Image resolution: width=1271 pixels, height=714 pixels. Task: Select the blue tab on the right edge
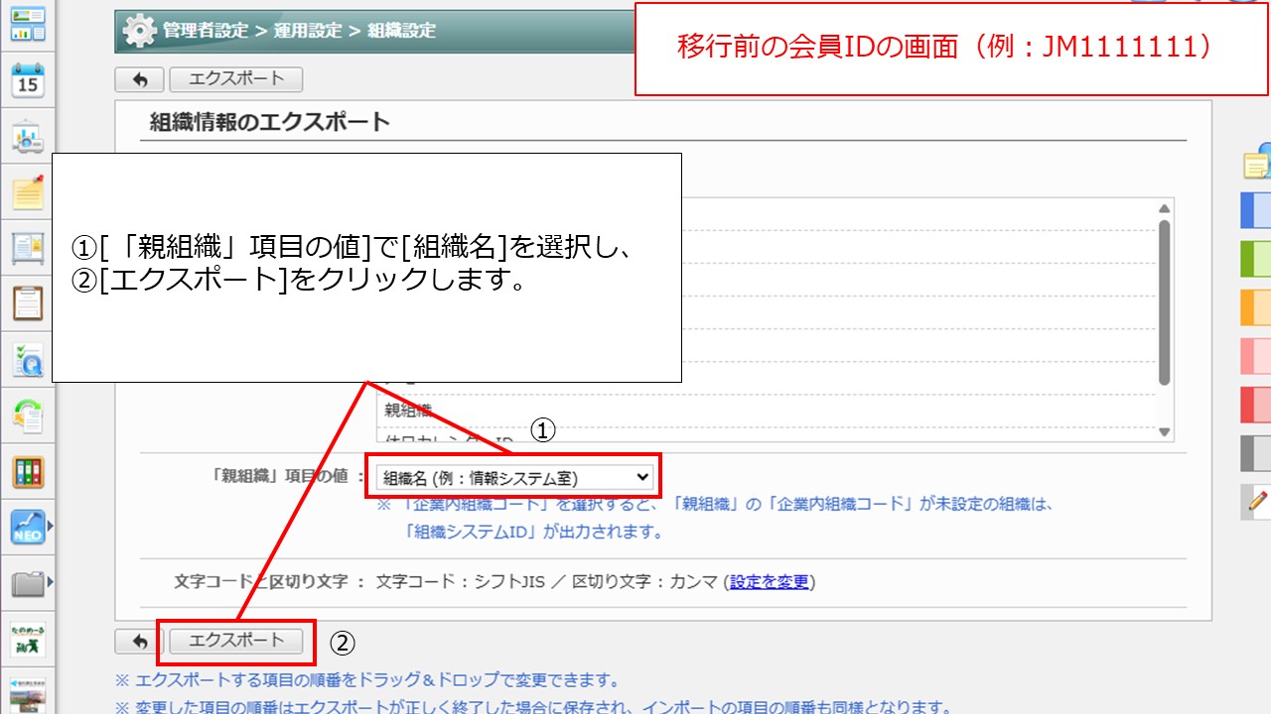click(1256, 210)
